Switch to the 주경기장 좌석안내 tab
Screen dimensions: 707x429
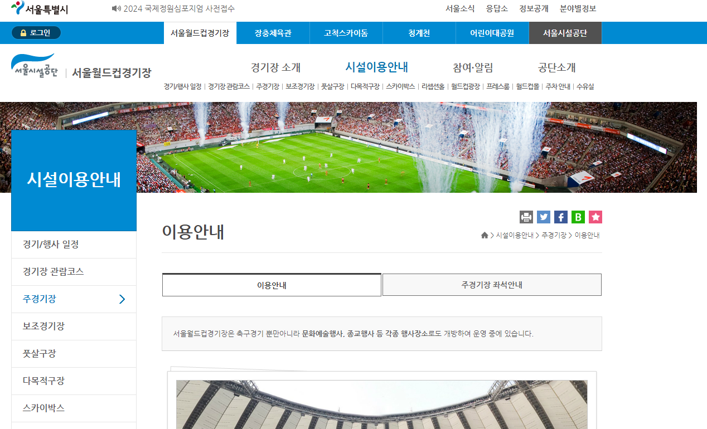tap(492, 285)
